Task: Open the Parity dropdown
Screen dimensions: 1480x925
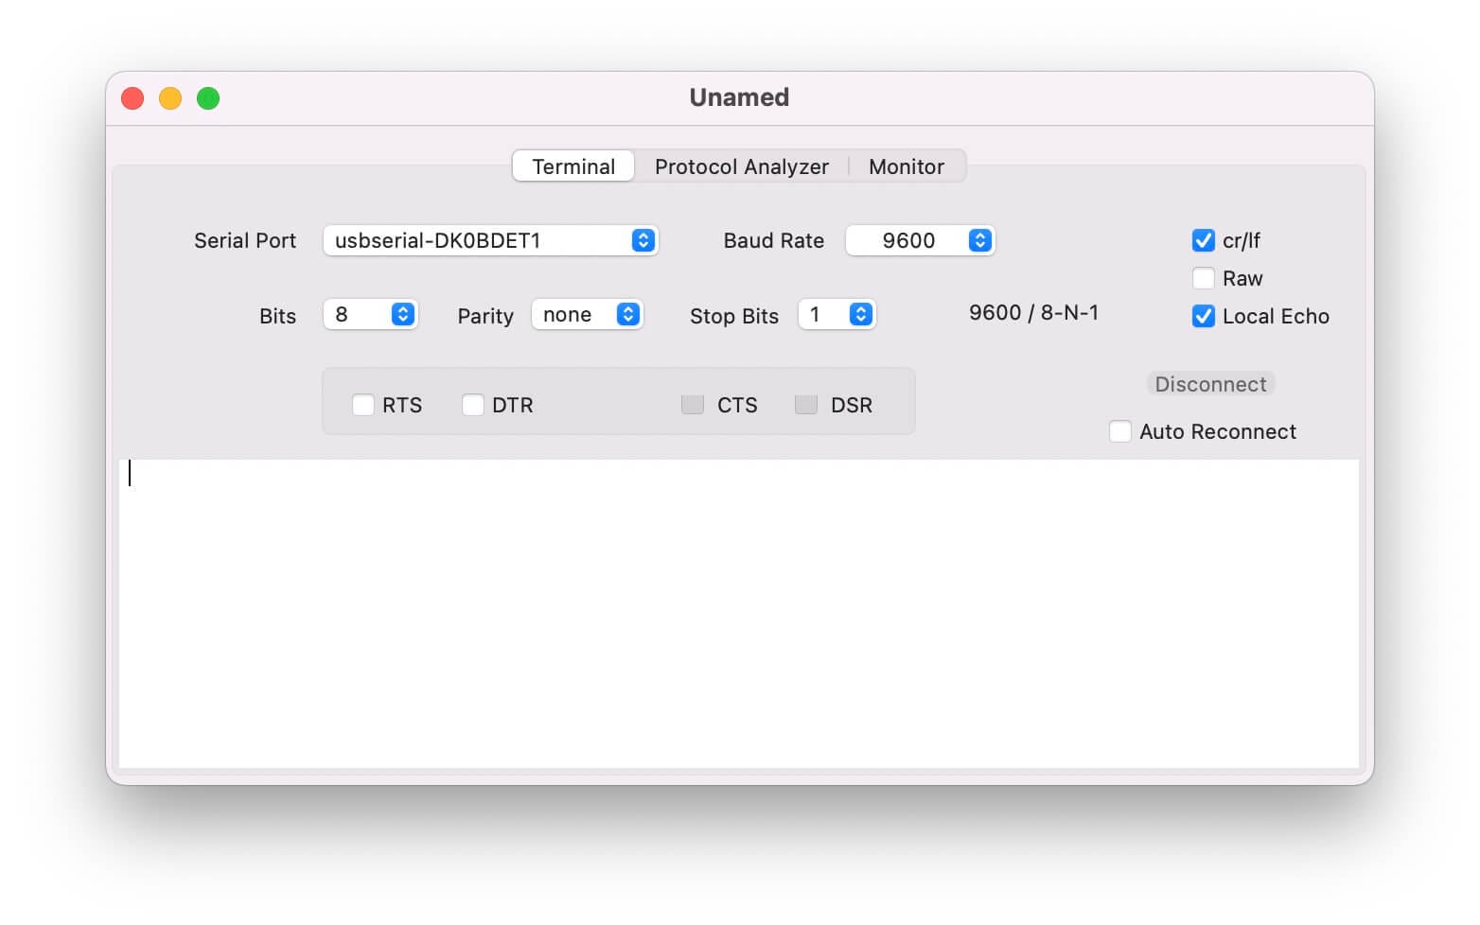Action: (587, 314)
